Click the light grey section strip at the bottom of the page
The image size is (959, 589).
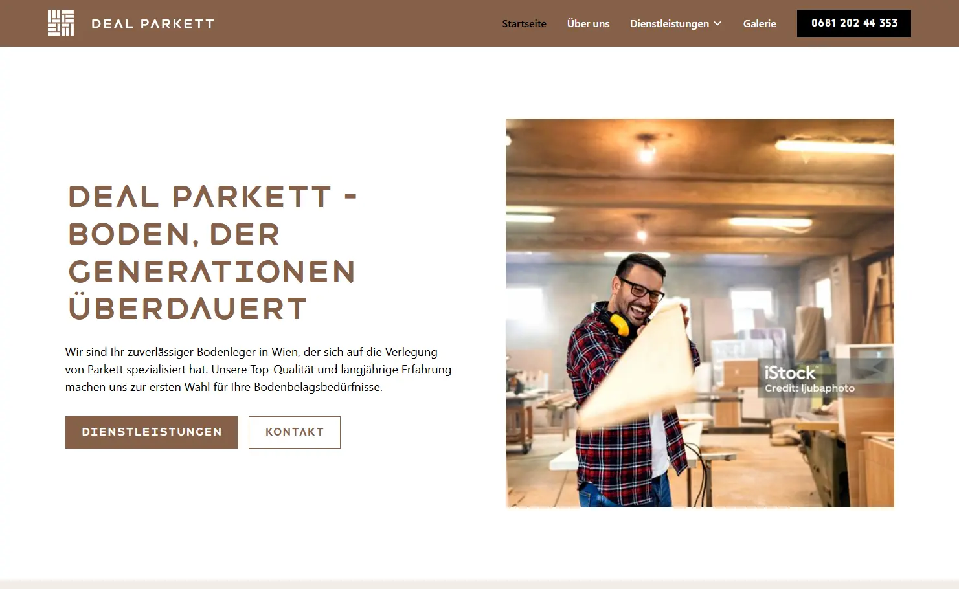click(479, 584)
